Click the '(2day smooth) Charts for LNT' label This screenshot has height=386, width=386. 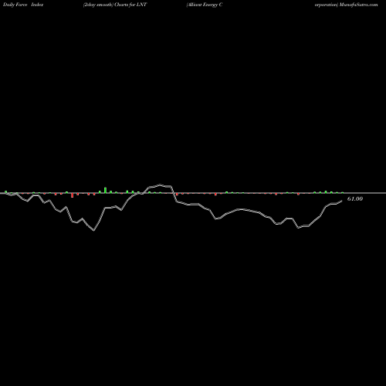click(x=115, y=5)
